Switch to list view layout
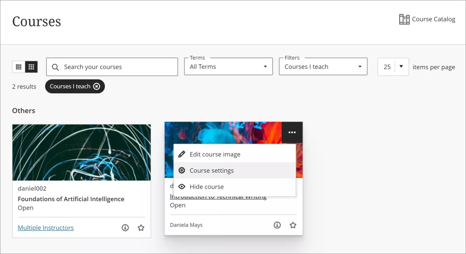The width and height of the screenshot is (466, 254). click(x=19, y=67)
